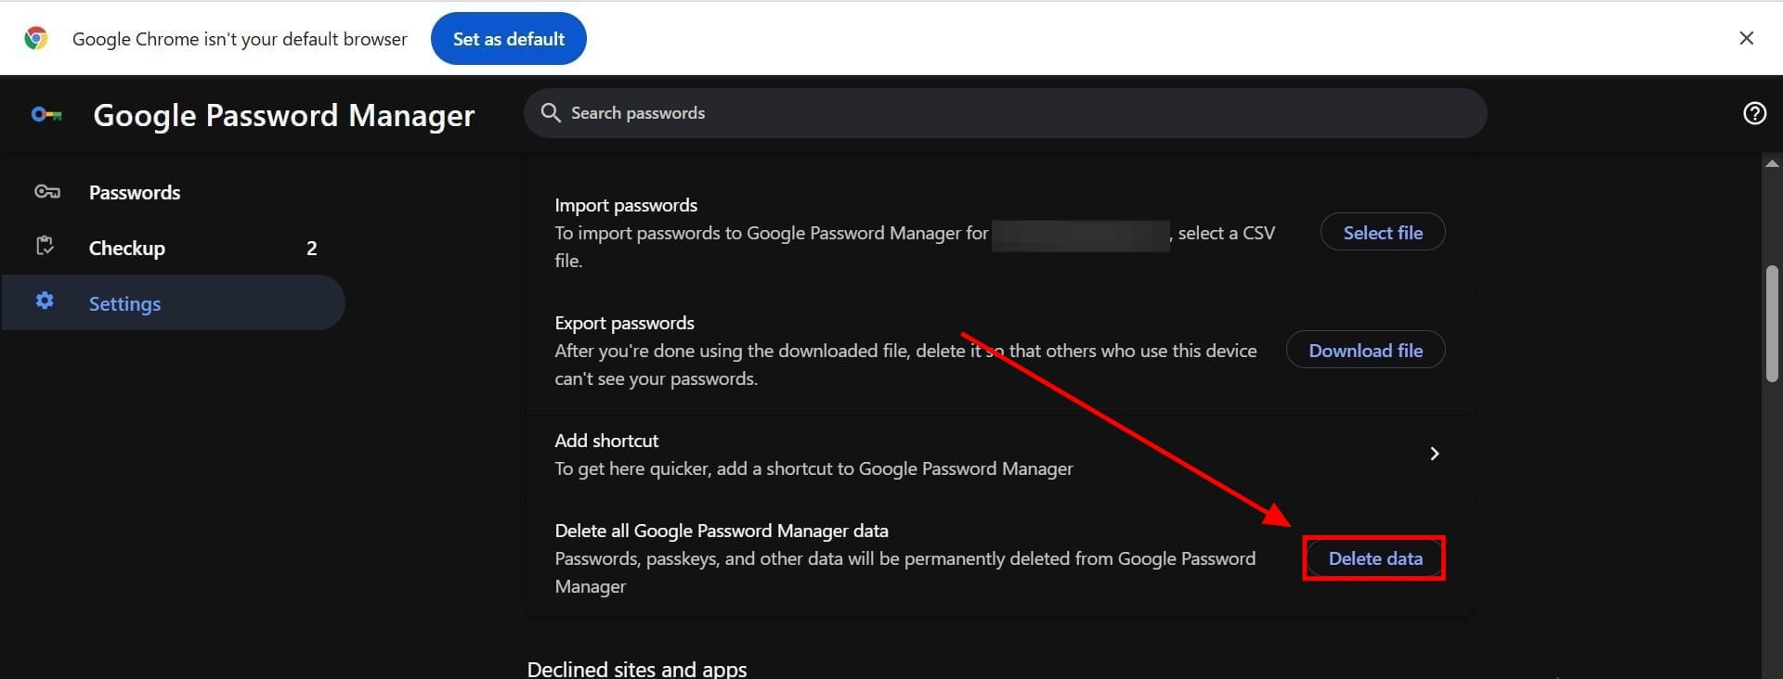Click the Chrome logo in the default browser bar
Screen dimensions: 1783x679
[36, 38]
